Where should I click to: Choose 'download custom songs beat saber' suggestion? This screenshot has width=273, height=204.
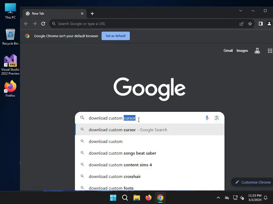point(150,153)
